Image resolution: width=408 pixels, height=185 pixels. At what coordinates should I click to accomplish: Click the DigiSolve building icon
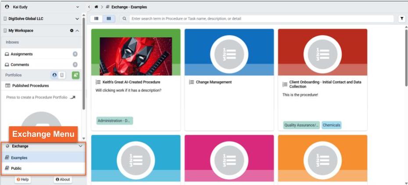click(x=5, y=19)
